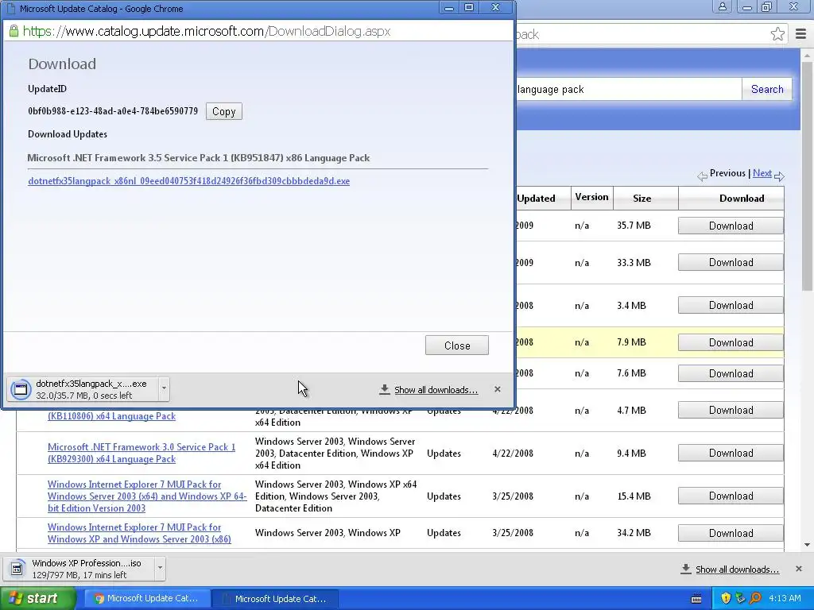Image resolution: width=814 pixels, height=610 pixels.
Task: Click the Windows XP iso download file icon
Action: [17, 569]
